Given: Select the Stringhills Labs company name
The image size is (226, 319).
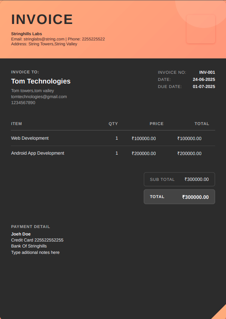Looking at the screenshot, I should [x=27, y=34].
